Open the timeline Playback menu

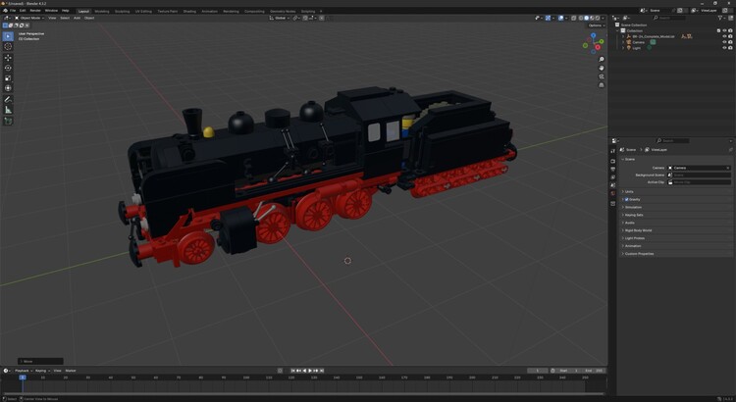23,371
